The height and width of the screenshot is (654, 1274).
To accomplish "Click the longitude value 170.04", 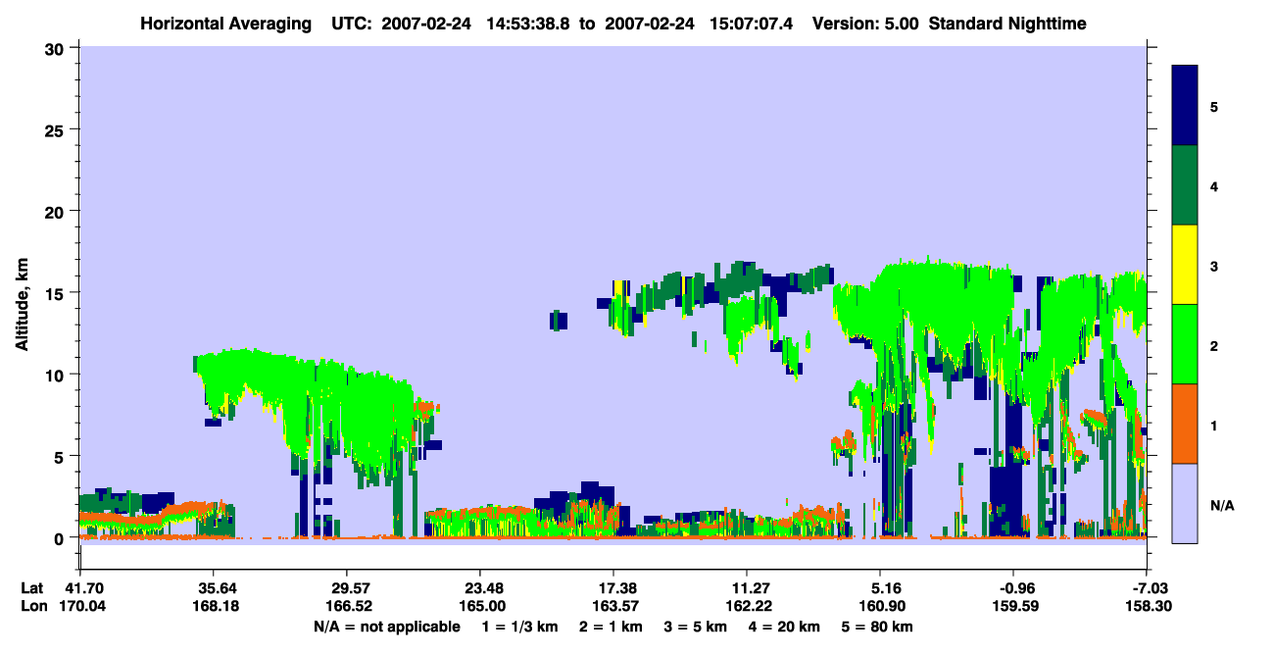I will coord(80,606).
